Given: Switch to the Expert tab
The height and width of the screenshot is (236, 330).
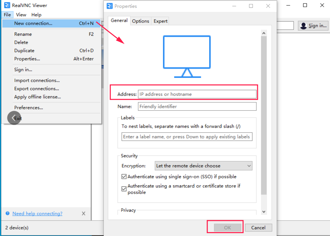Looking at the screenshot, I should pyautogui.click(x=160, y=21).
